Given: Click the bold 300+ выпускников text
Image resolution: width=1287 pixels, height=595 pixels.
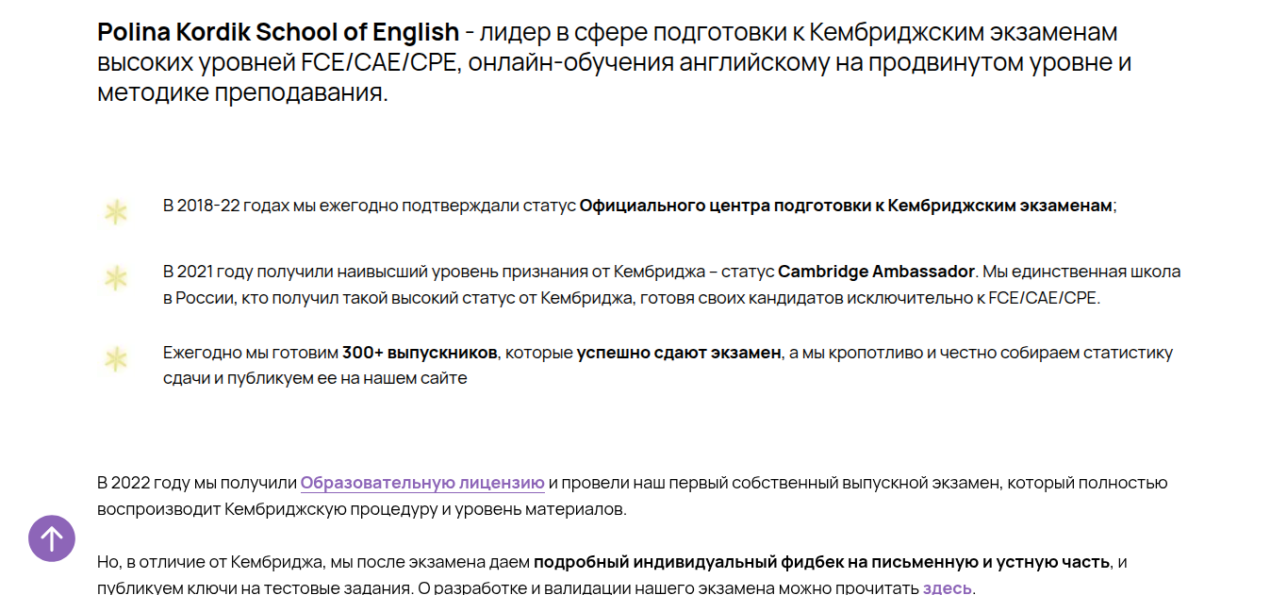Looking at the screenshot, I should [x=420, y=353].
